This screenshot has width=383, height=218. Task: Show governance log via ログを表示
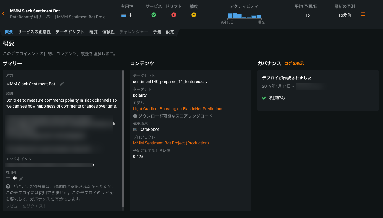[294, 64]
